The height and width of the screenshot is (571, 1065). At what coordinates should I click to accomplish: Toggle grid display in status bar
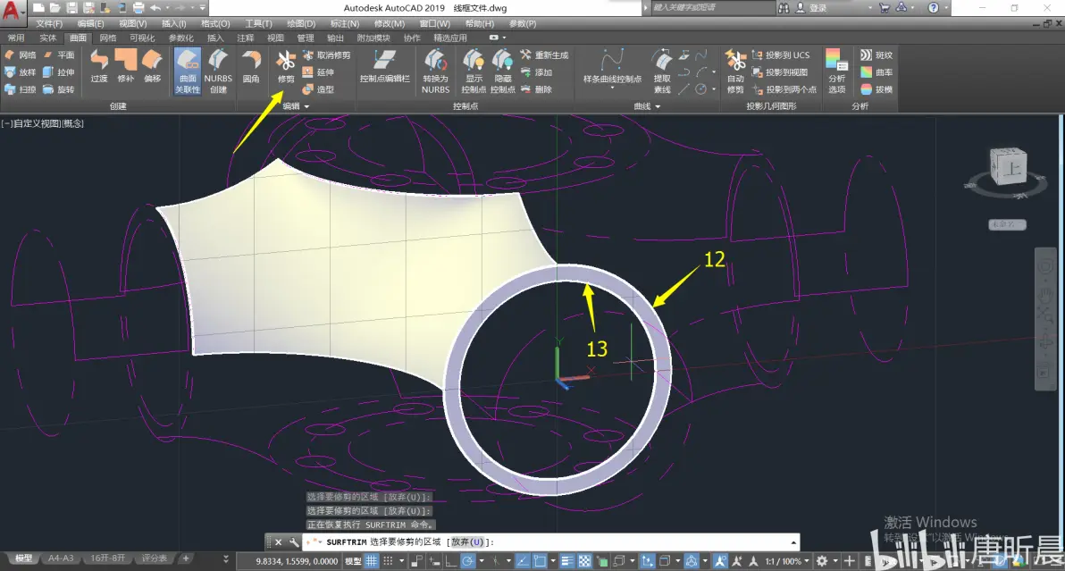[x=372, y=561]
